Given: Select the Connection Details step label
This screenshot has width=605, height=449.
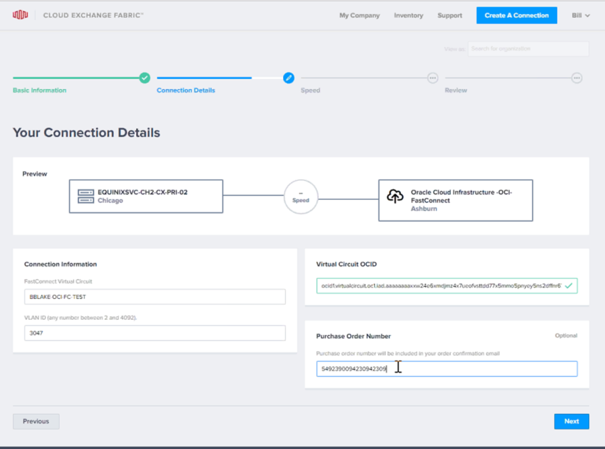Looking at the screenshot, I should [186, 90].
